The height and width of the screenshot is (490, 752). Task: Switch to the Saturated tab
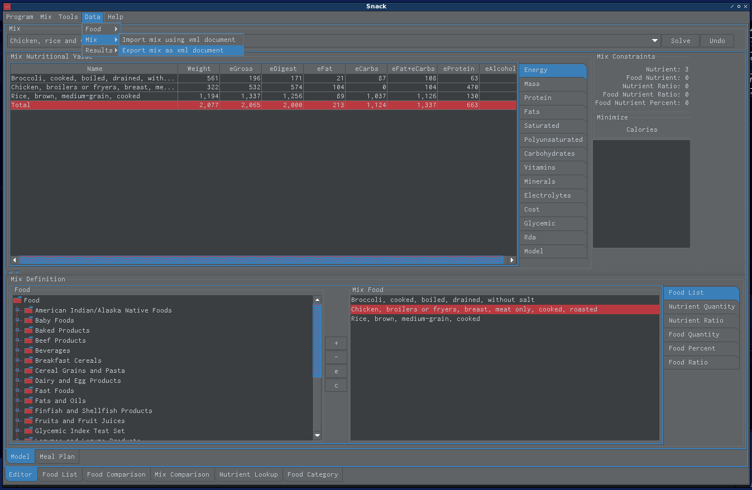coord(553,126)
